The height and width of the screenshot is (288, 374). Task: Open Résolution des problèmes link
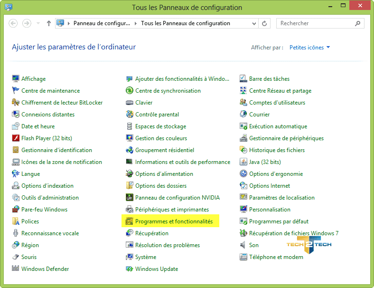pyautogui.click(x=168, y=245)
